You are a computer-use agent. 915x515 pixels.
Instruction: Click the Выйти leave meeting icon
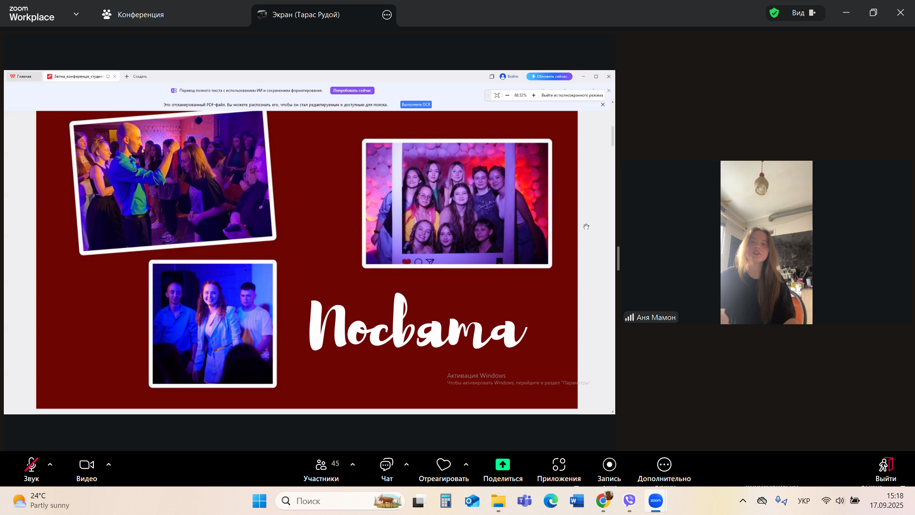[x=885, y=464]
